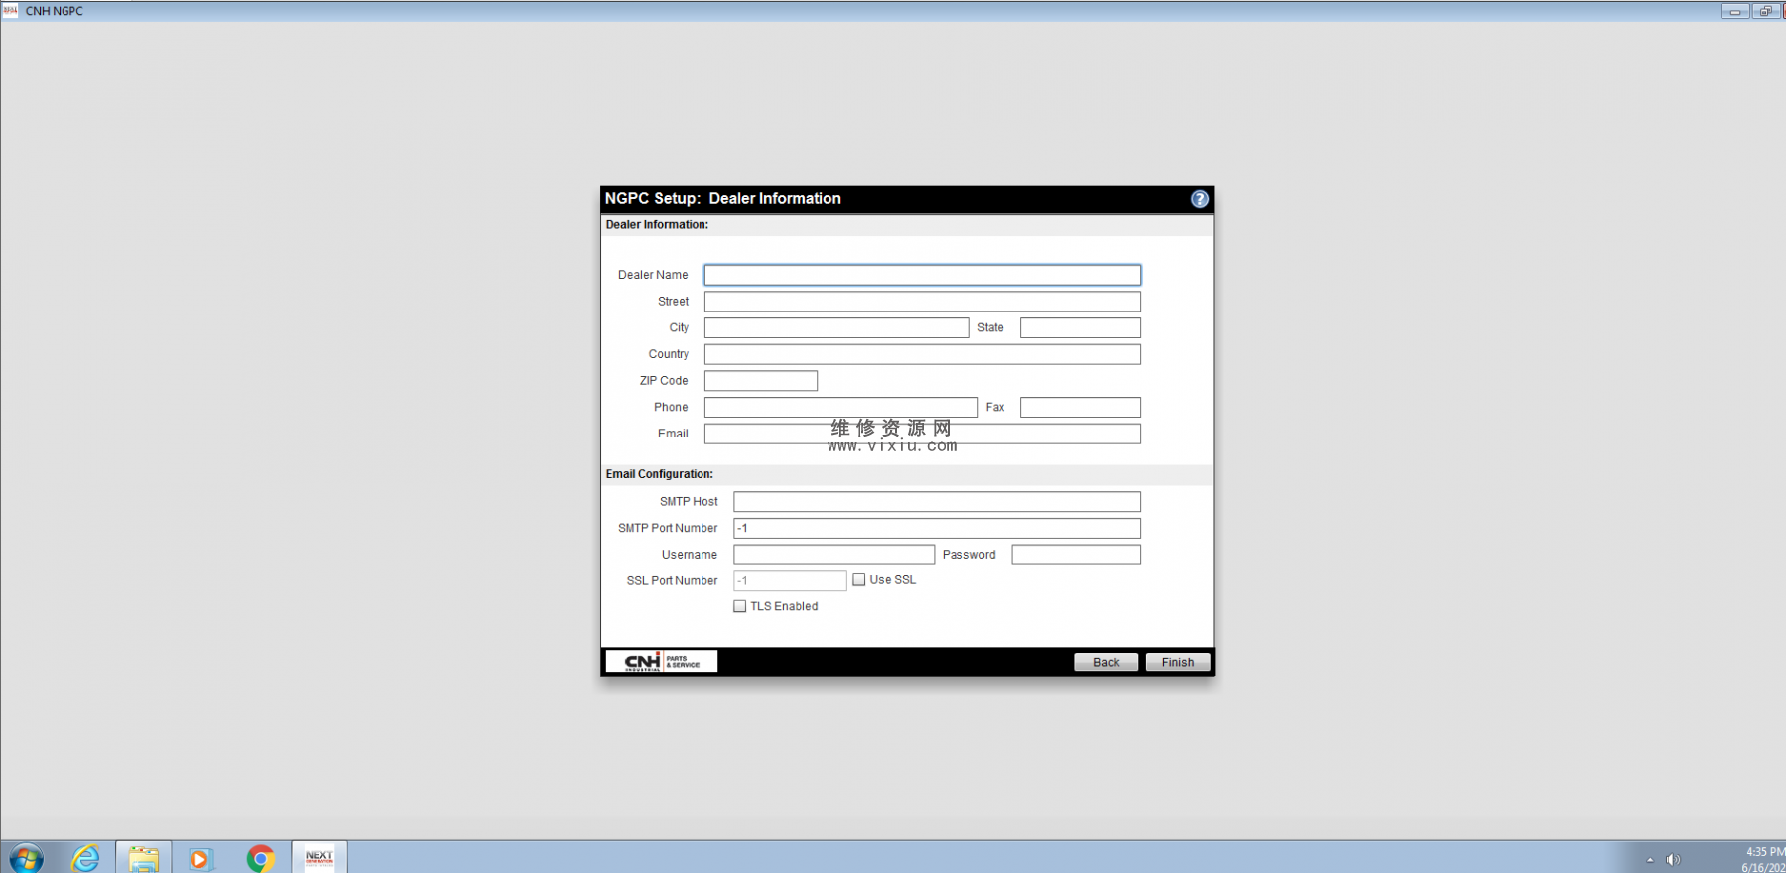Click the 'Dealer Information:' section heading
This screenshot has height=873, width=1786.
(657, 225)
